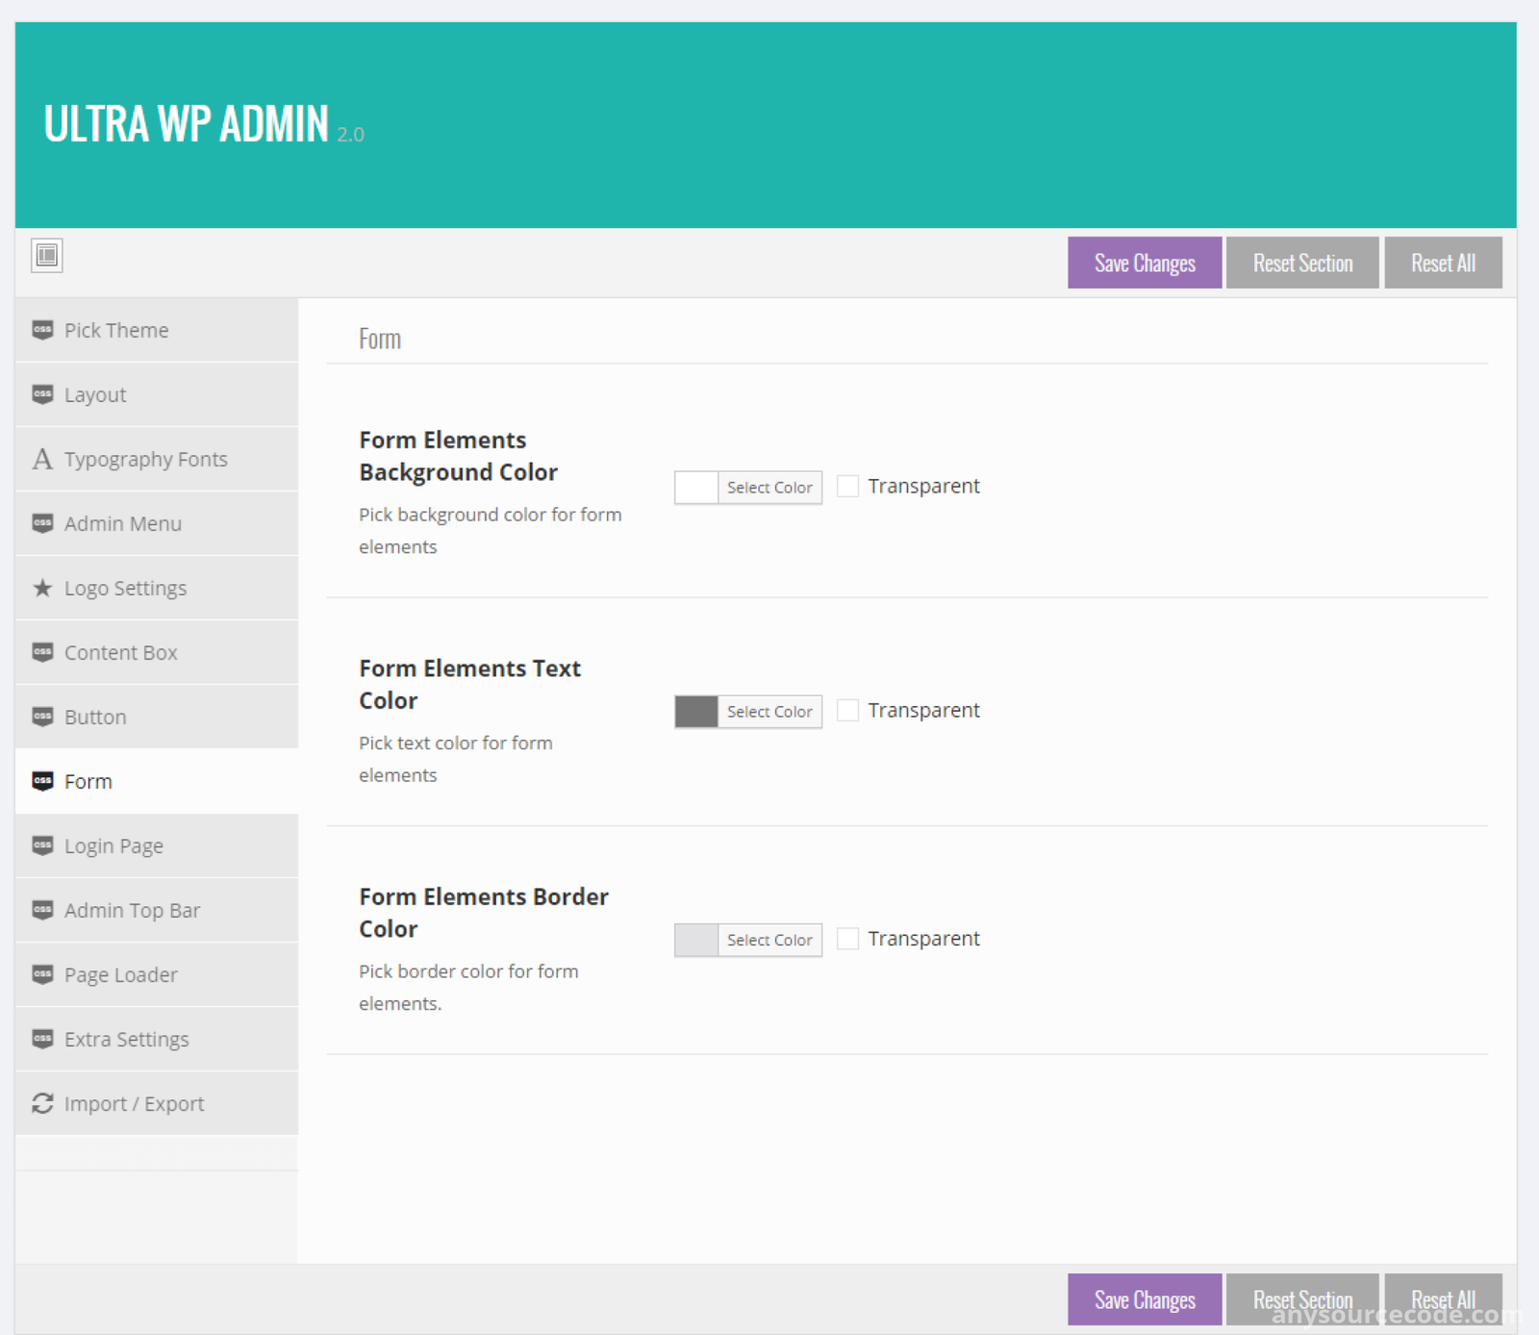Click the white background color swatch

click(x=696, y=488)
